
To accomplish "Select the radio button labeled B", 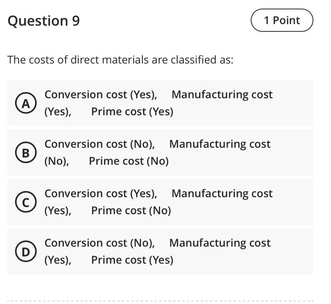I will point(26,153).
